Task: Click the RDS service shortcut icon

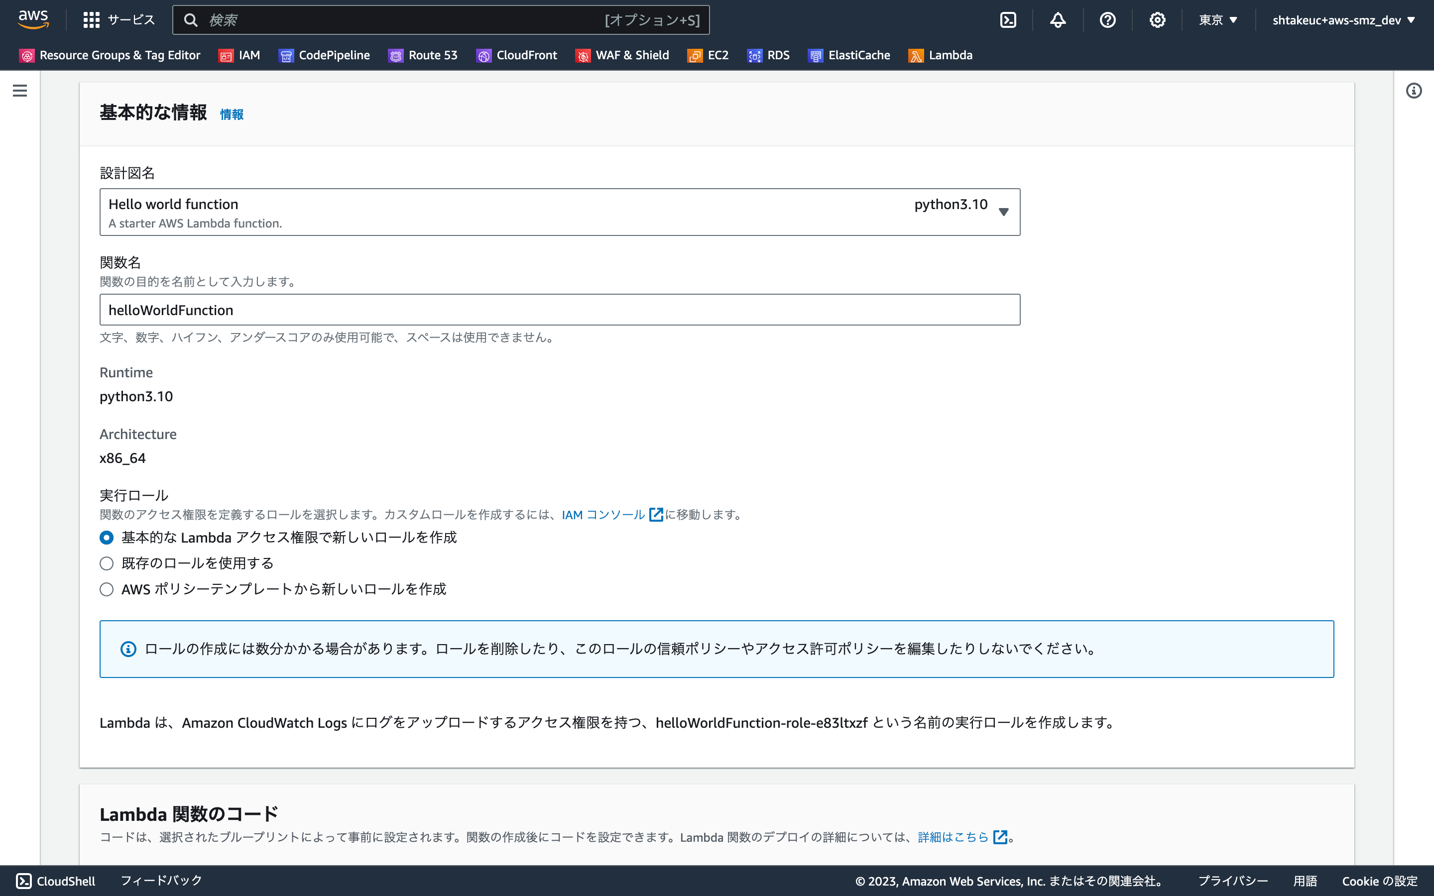Action: [x=755, y=56]
